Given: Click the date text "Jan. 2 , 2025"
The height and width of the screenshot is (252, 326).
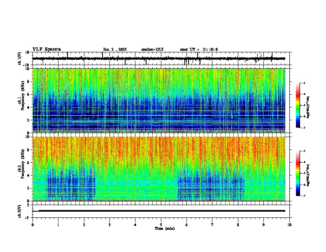Looking at the screenshot, I should tap(115, 49).
